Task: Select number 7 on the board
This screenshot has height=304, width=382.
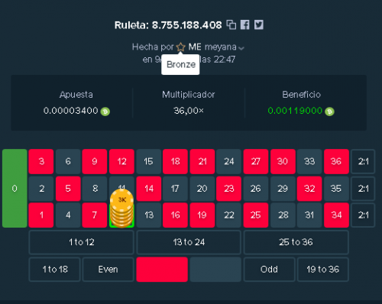Action: 95,215
